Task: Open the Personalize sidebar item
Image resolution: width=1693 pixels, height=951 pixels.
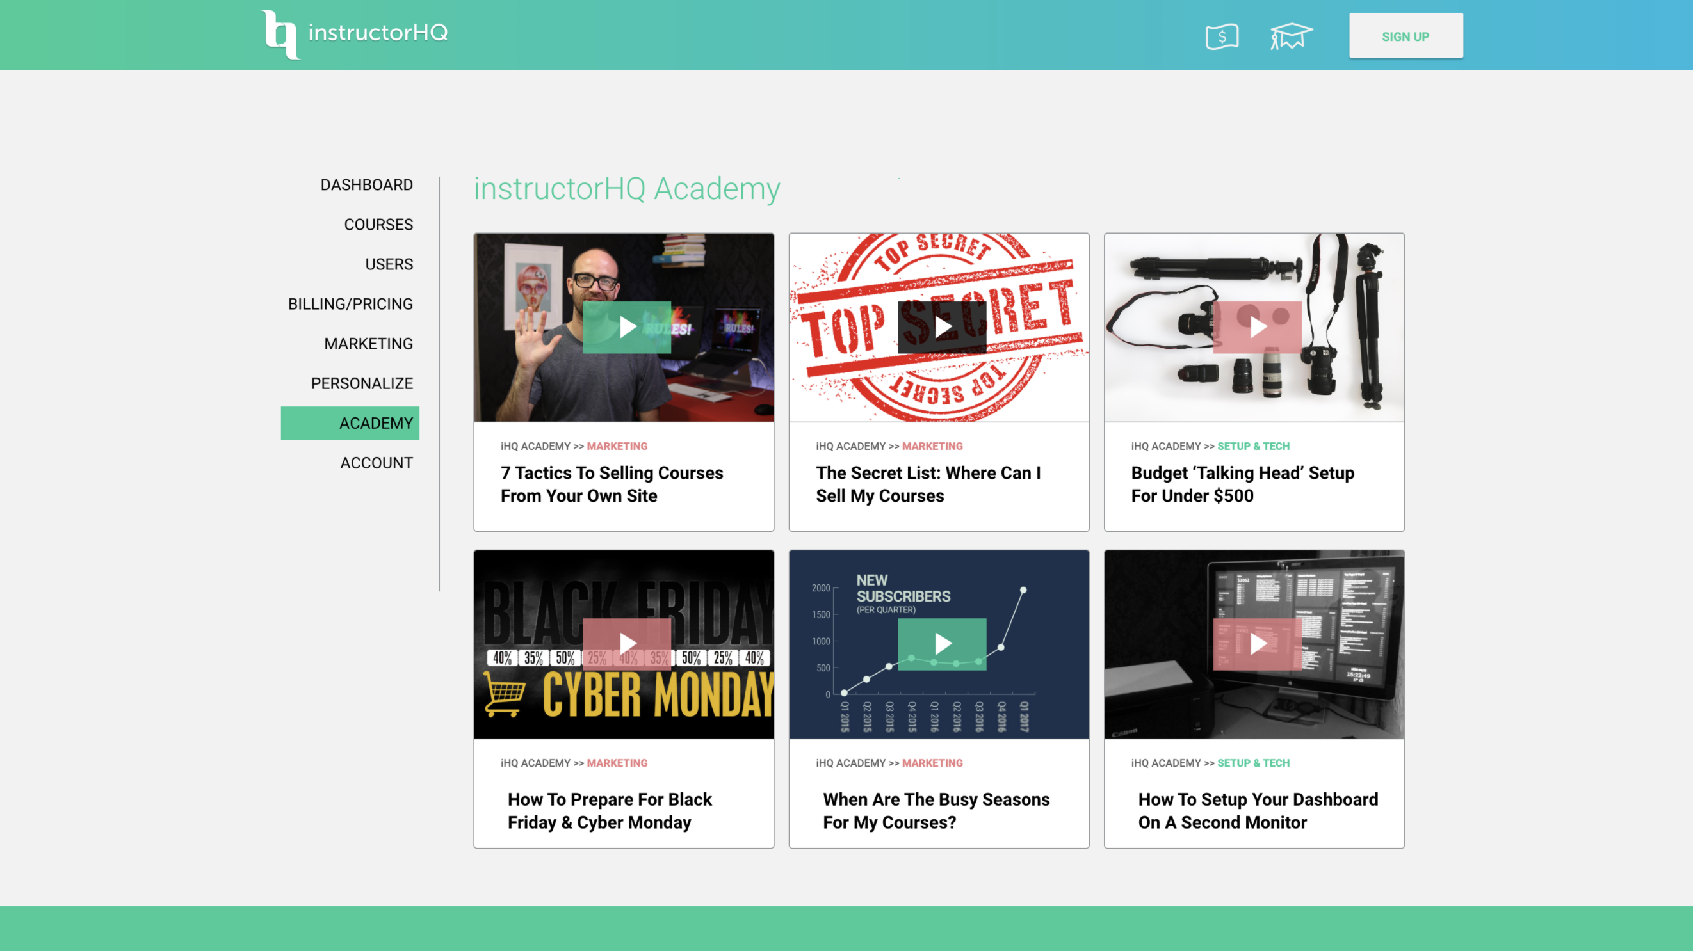Action: (x=362, y=383)
